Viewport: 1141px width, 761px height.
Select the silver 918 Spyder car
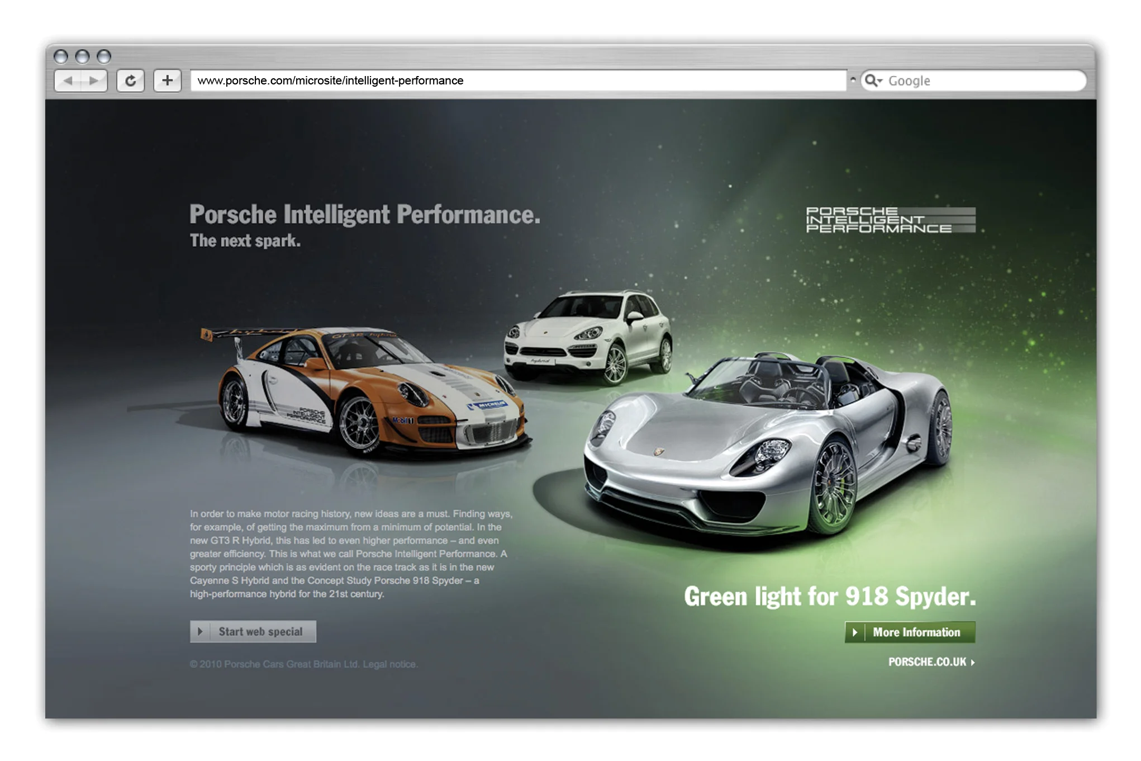pyautogui.click(x=768, y=446)
